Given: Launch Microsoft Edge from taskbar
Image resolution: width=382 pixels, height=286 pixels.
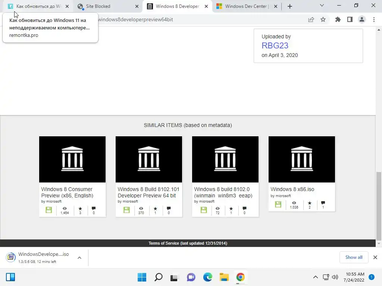Looking at the screenshot, I should pyautogui.click(x=207, y=277).
